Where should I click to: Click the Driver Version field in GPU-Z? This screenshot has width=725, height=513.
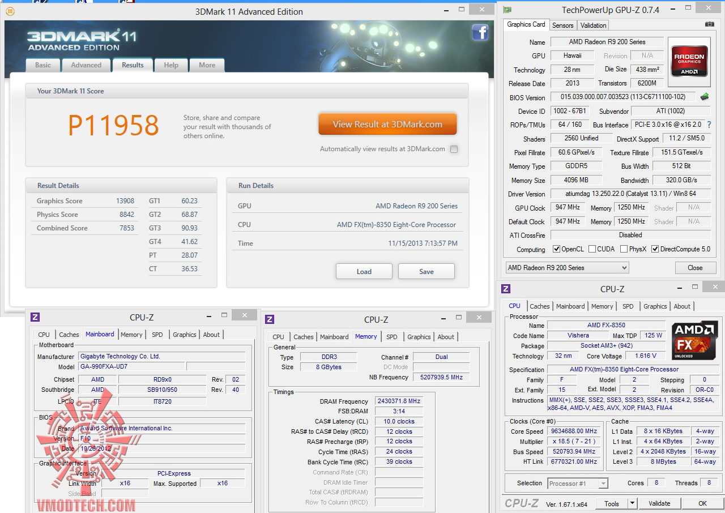click(630, 194)
